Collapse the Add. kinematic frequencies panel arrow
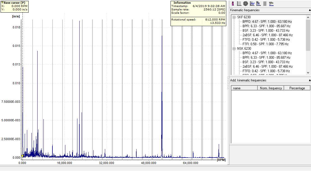 click(x=310, y=80)
